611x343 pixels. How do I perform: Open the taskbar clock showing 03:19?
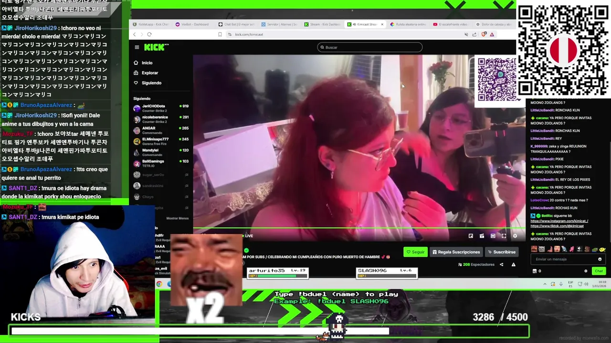(x=599, y=284)
